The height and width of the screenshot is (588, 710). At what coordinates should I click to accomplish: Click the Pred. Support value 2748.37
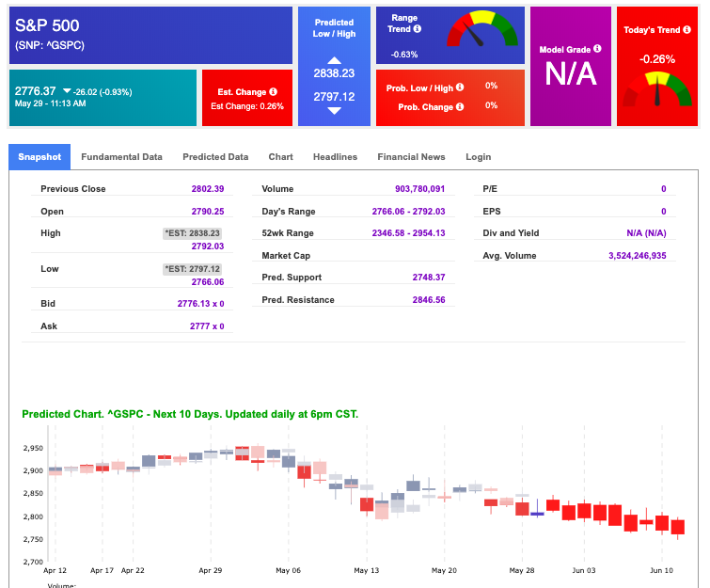click(x=429, y=277)
